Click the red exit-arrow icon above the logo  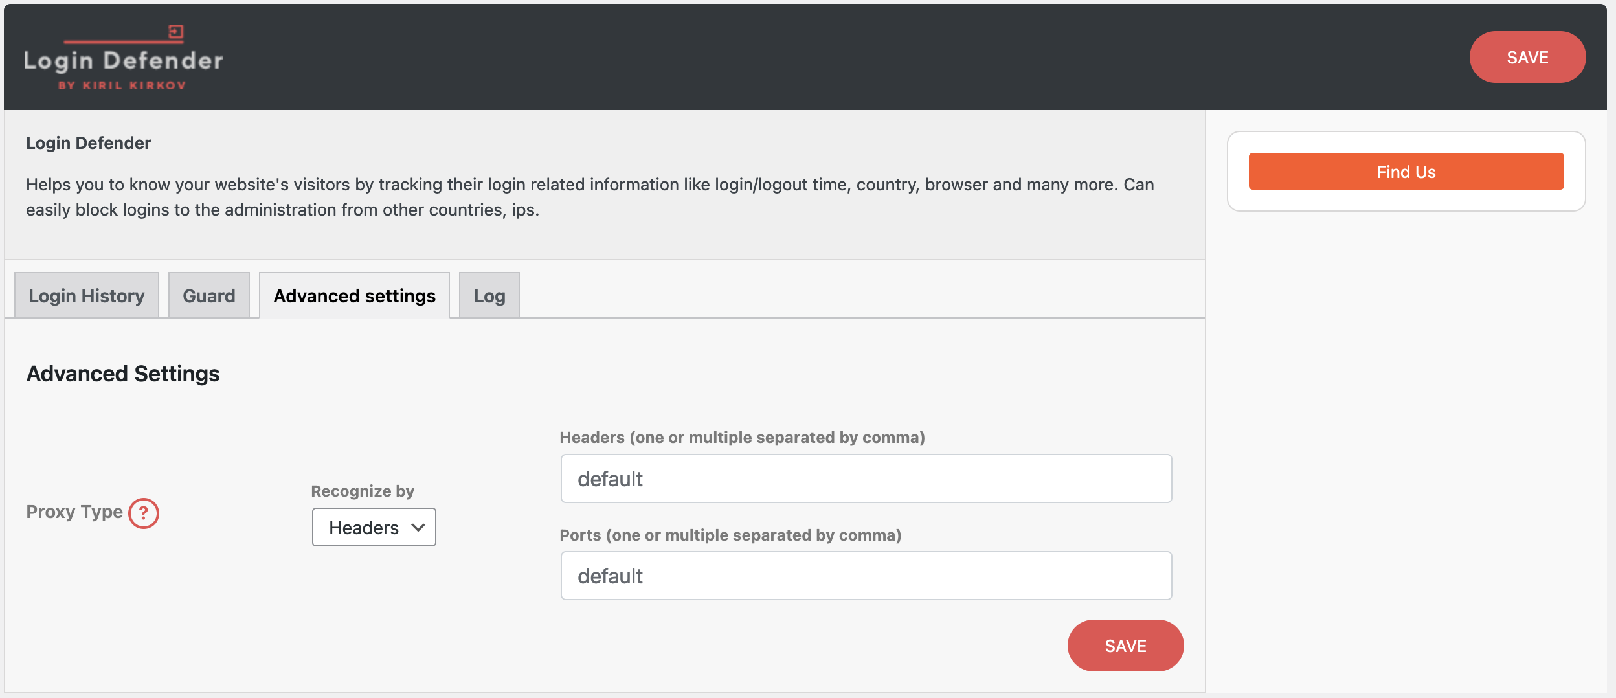[x=176, y=30]
